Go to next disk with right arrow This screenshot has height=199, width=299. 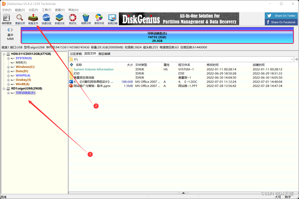(12, 30)
